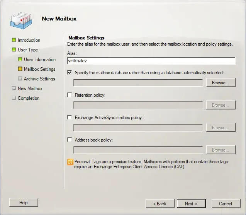
Task: Click the New Mailbox wizard mailbox icon
Action: (x=21, y=20)
